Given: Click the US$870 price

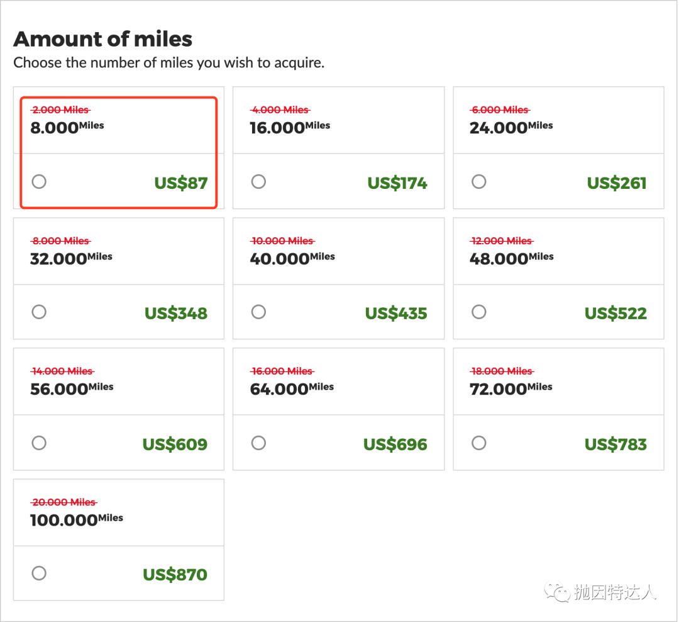Looking at the screenshot, I should pyautogui.click(x=175, y=575).
